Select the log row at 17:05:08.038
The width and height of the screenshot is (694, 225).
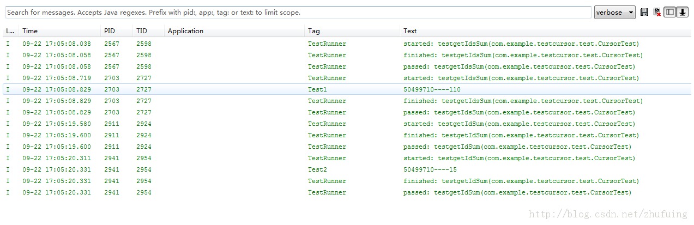[347, 44]
